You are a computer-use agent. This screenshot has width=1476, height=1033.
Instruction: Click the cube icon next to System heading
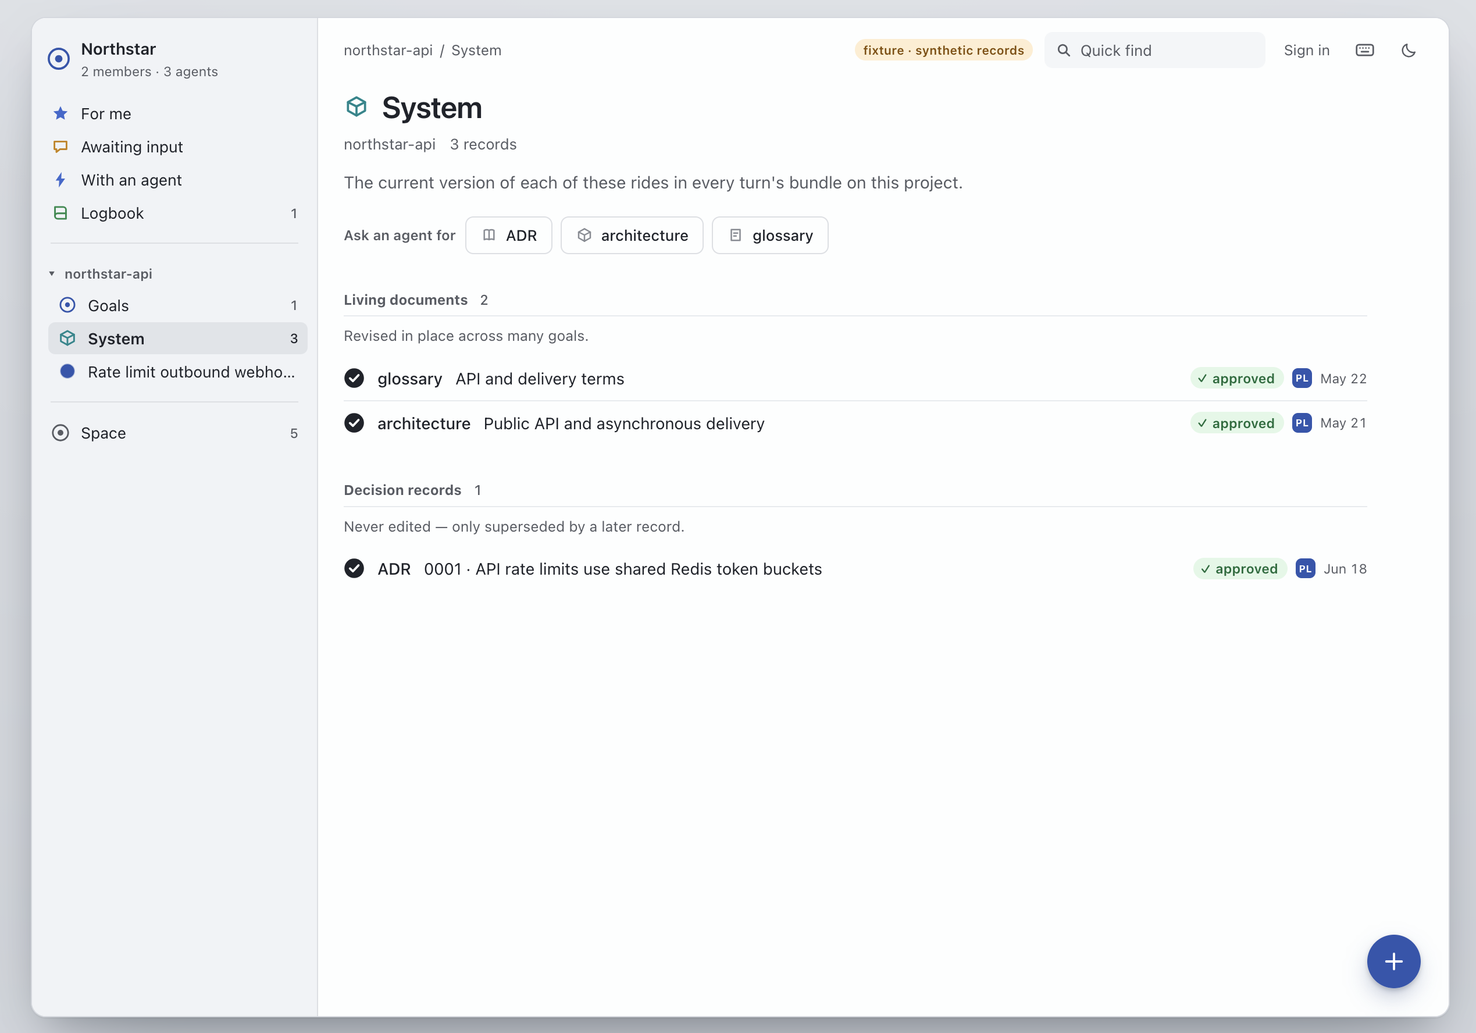(356, 106)
